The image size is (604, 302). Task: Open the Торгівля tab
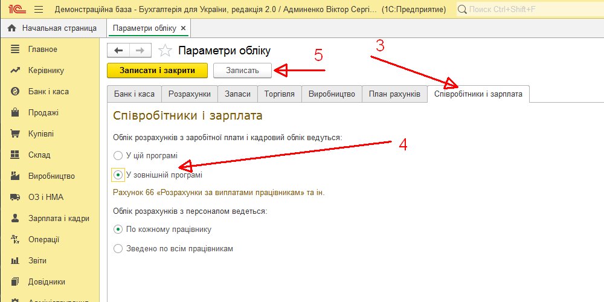280,94
